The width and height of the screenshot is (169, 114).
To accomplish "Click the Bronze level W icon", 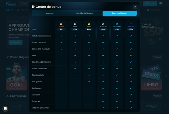I will 61,24.
